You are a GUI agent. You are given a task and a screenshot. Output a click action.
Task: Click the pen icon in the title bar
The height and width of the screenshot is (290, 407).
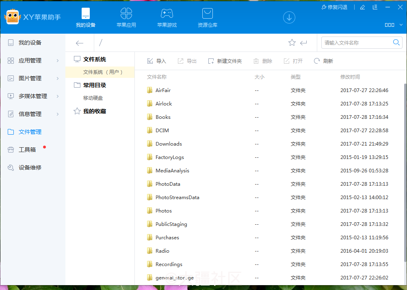pos(362,7)
